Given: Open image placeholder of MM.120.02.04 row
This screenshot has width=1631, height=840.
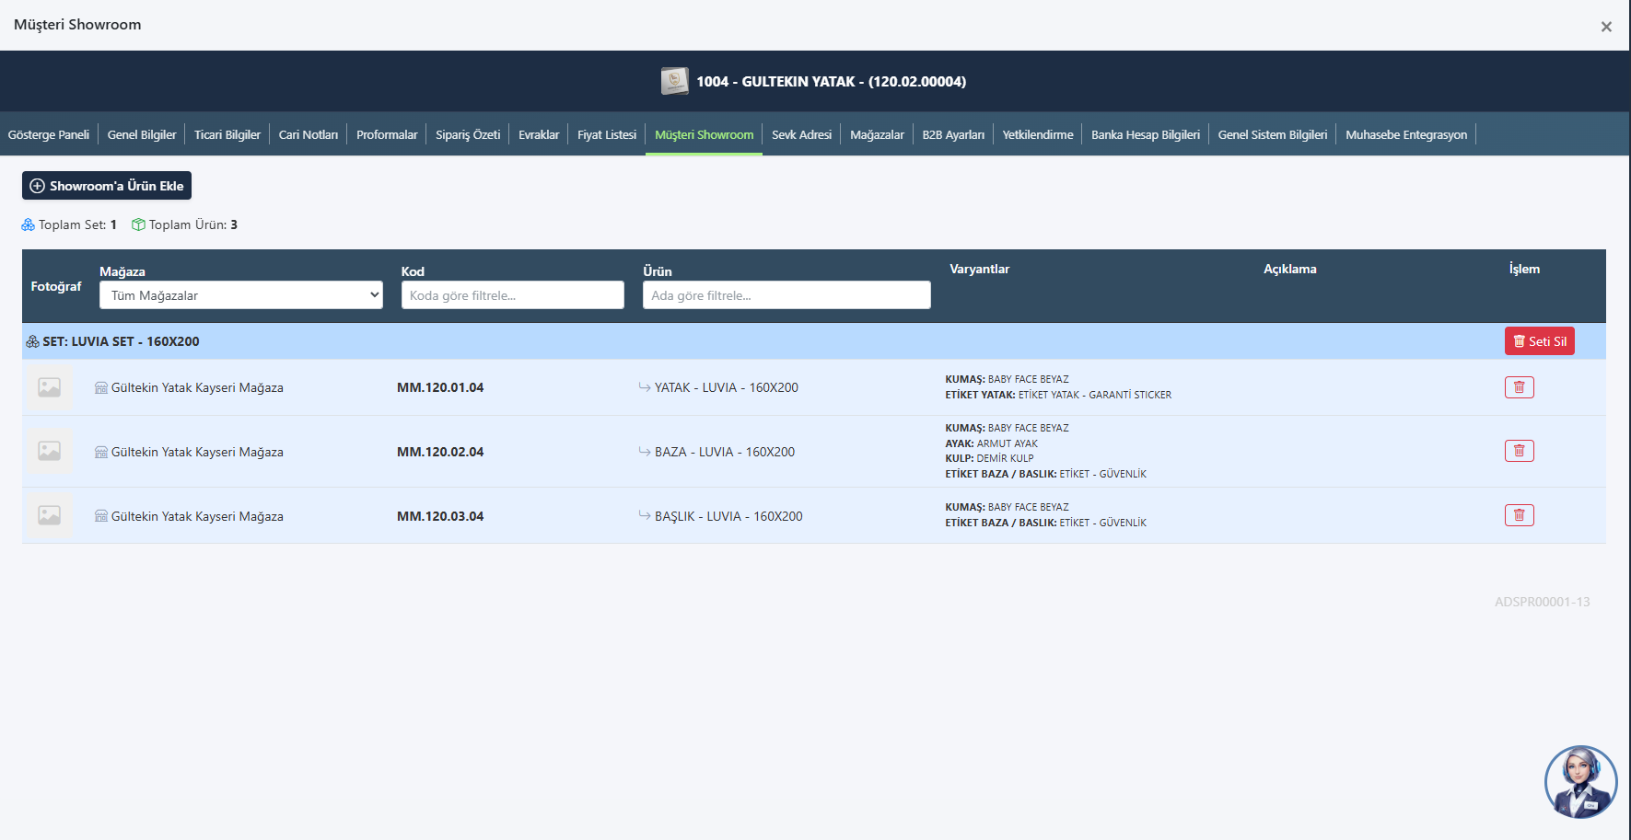Looking at the screenshot, I should click(50, 451).
